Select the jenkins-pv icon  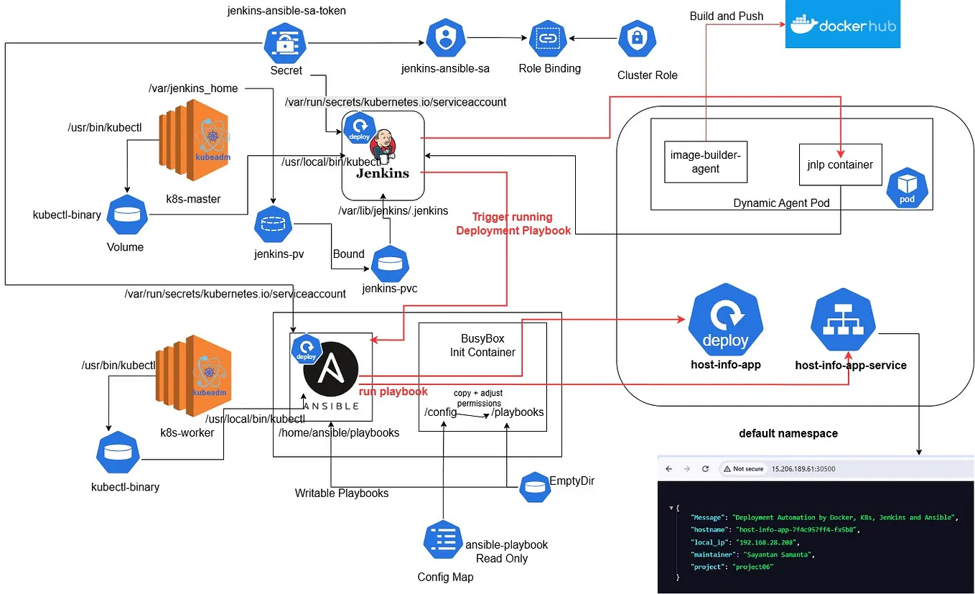point(274,223)
